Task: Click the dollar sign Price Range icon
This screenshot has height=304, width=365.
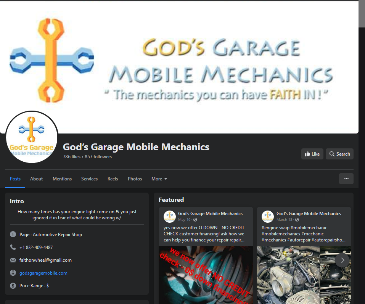Action: tap(13, 285)
